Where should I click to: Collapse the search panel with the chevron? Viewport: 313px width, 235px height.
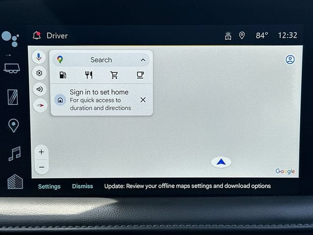[143, 60]
